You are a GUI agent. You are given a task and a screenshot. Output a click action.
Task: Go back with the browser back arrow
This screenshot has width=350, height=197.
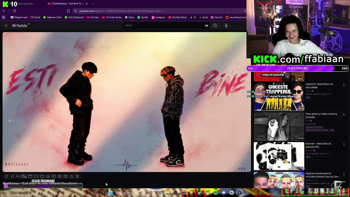[4, 11]
